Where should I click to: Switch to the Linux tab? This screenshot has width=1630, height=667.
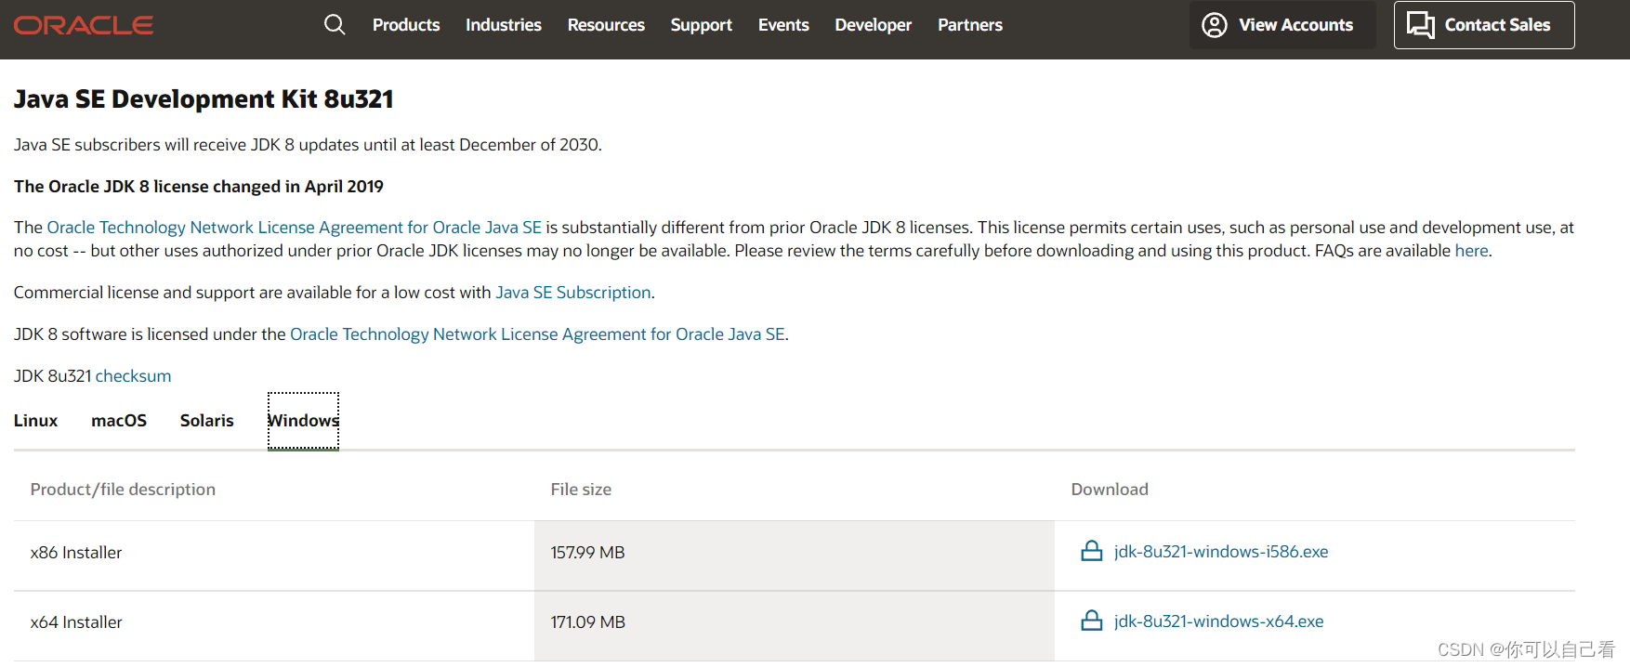click(36, 421)
